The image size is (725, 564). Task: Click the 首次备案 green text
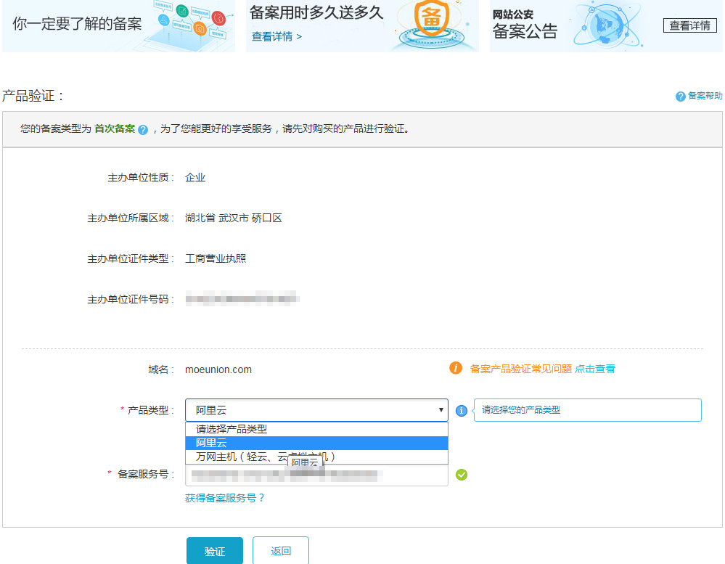coord(115,128)
